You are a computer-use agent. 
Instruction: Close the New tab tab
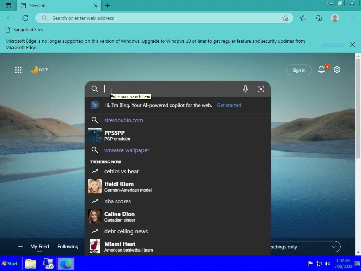[96, 6]
